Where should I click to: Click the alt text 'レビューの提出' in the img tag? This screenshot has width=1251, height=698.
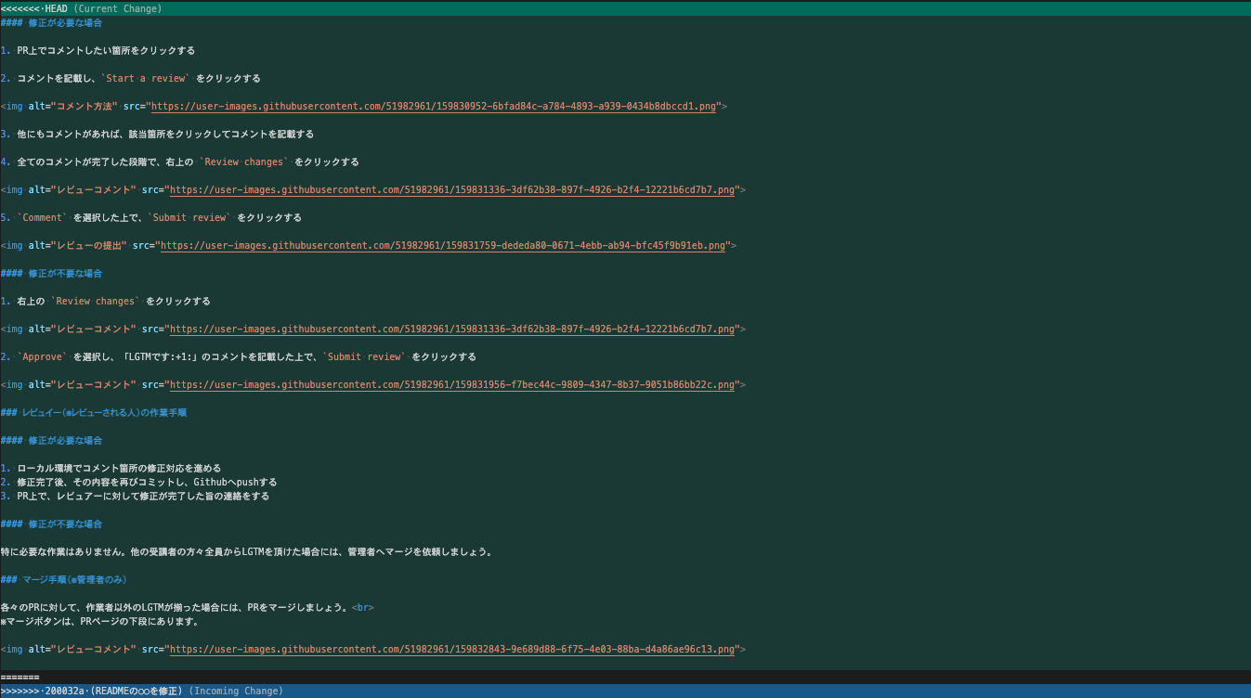89,245
